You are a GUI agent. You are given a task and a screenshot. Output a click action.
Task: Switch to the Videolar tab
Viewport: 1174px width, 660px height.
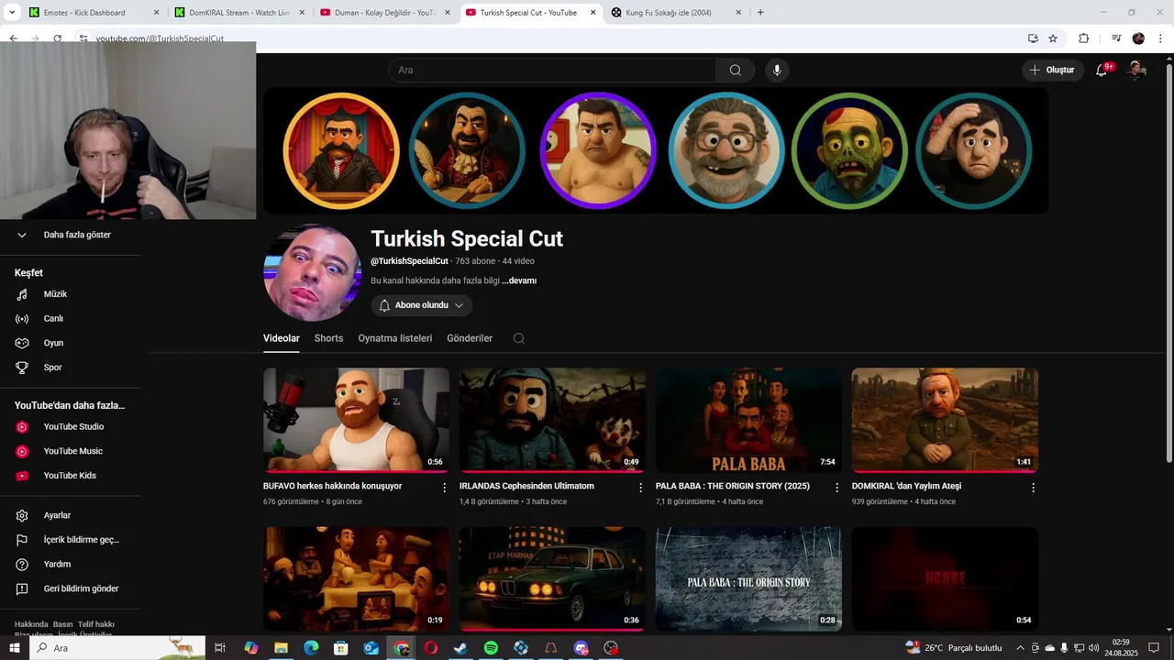point(282,338)
